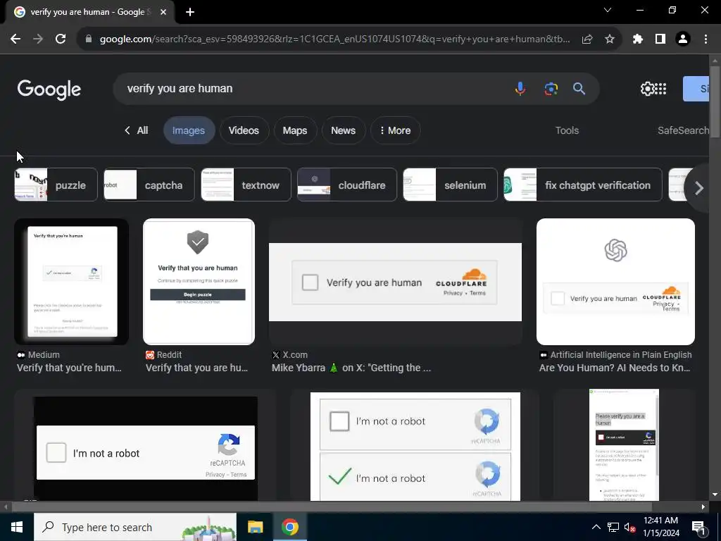This screenshot has height=541, width=721.
Task: Expand the More search options
Action: coord(395,130)
